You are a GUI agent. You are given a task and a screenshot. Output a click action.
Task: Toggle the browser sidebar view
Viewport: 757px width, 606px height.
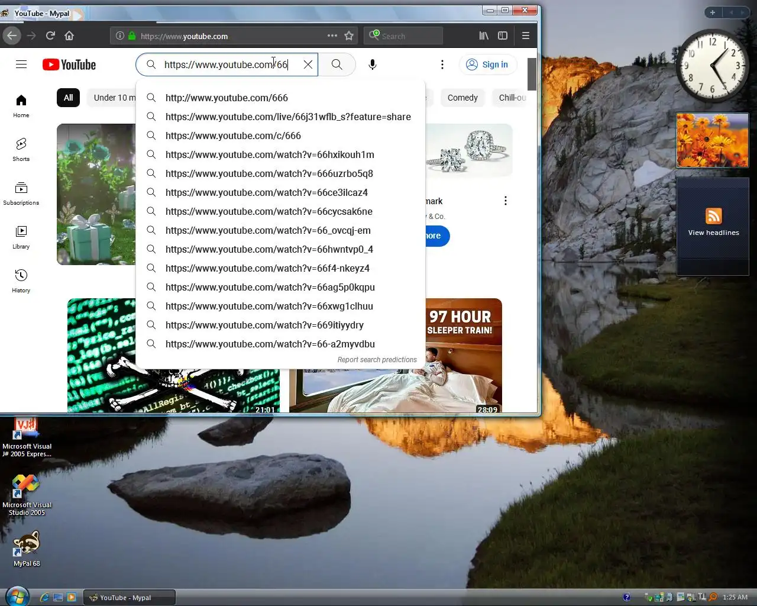point(503,36)
